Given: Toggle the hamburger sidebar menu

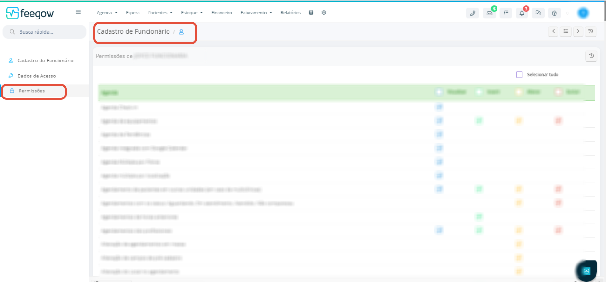Looking at the screenshot, I should 79,12.
